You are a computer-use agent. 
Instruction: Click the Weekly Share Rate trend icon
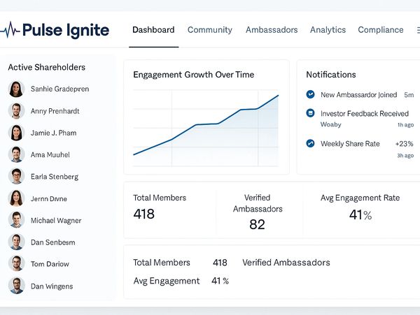pos(311,143)
